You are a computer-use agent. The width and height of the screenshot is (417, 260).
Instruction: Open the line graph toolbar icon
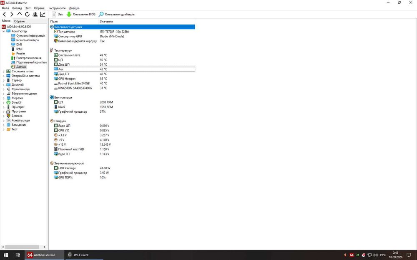[x=43, y=14]
